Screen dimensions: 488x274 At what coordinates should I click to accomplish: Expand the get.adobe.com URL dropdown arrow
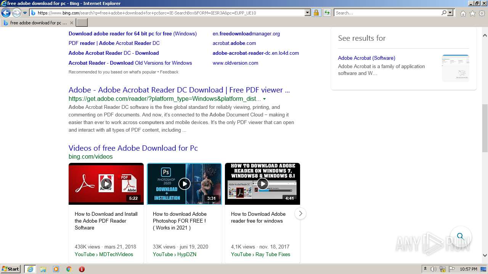pyautogui.click(x=264, y=99)
